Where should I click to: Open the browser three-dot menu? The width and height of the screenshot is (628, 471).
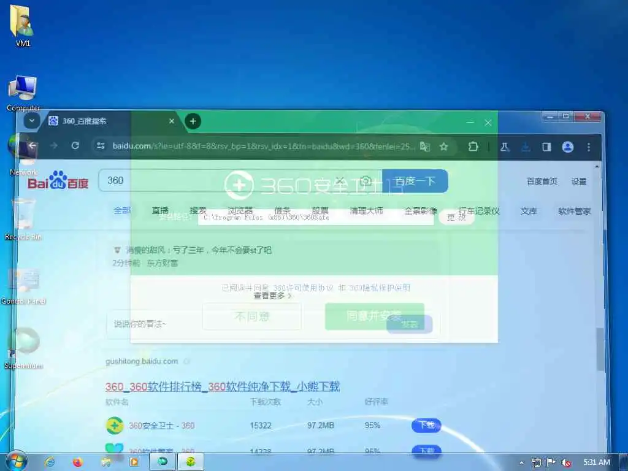[588, 147]
